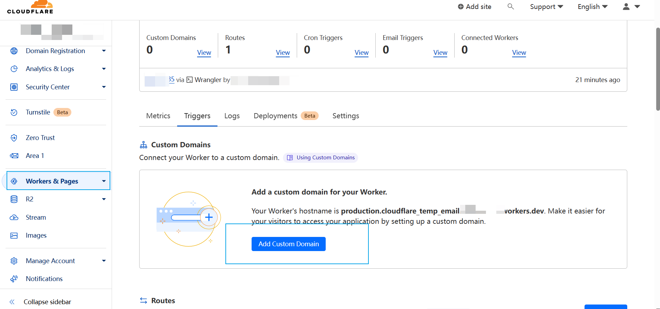The image size is (660, 309).
Task: Click the Images sidebar icon
Action: (x=14, y=236)
